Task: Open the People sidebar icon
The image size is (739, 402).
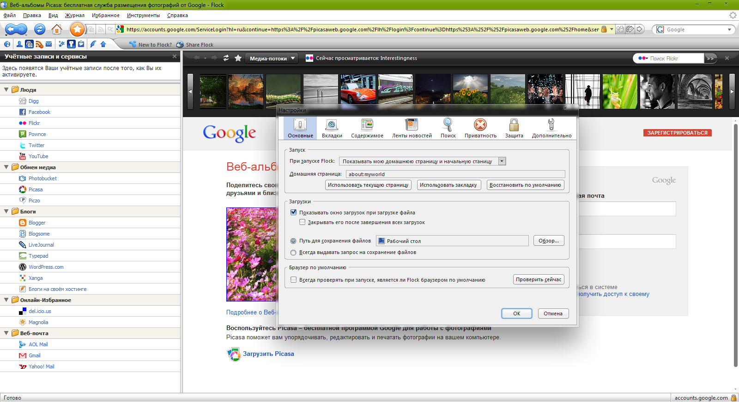Action: [x=19, y=44]
